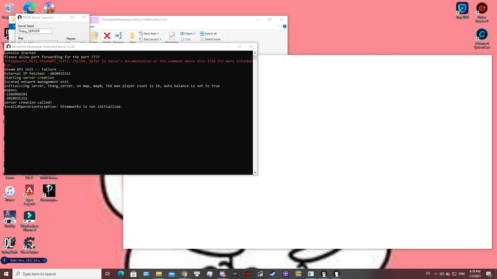Click Edit in Explorer ribbon
This screenshot has height=279, width=497.
click(186, 39)
